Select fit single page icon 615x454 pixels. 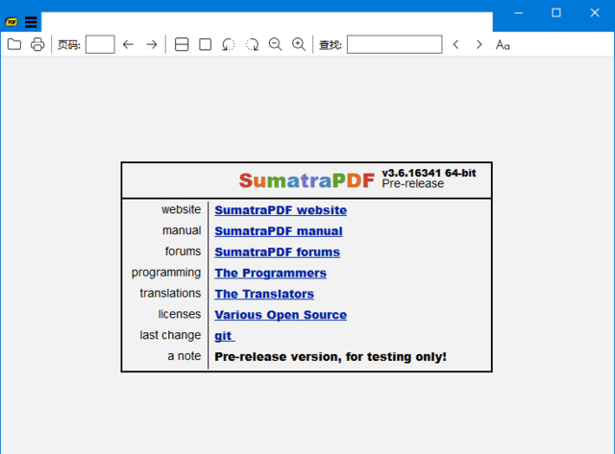pyautogui.click(x=205, y=44)
